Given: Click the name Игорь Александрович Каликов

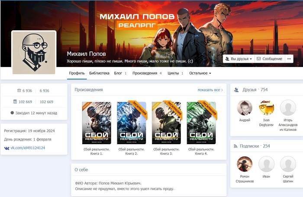Looking at the screenshot, I should point(288,125).
